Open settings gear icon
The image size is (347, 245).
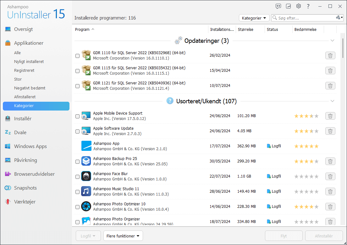(x=299, y=6)
